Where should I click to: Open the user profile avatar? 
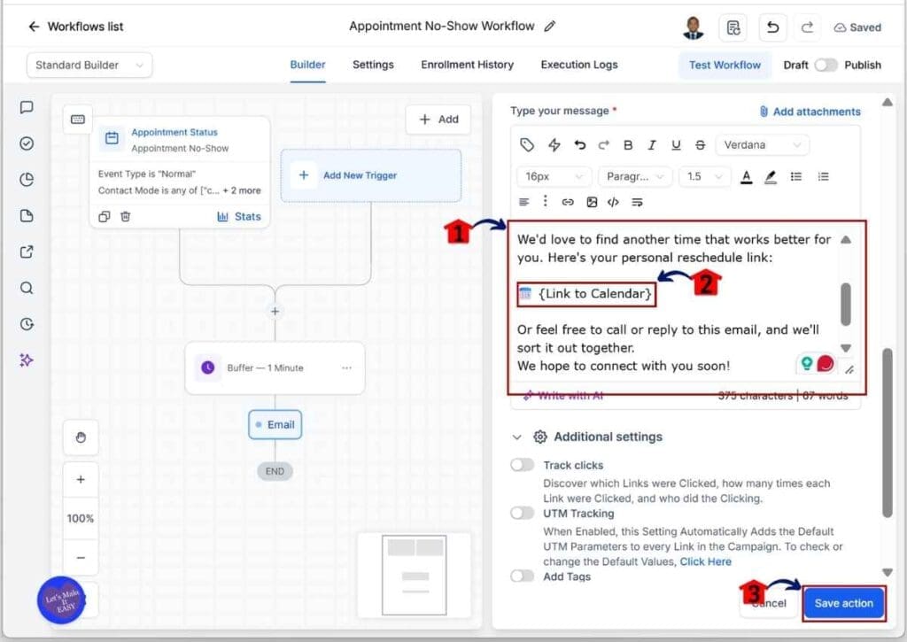(x=693, y=27)
